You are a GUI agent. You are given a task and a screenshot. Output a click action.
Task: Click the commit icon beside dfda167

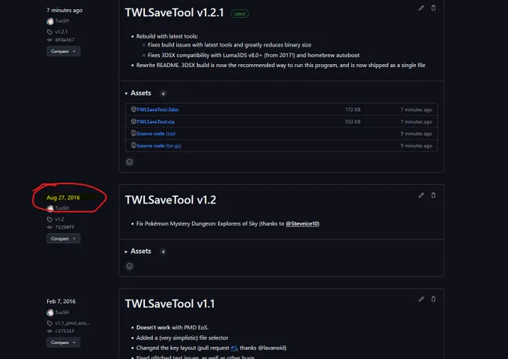click(49, 40)
